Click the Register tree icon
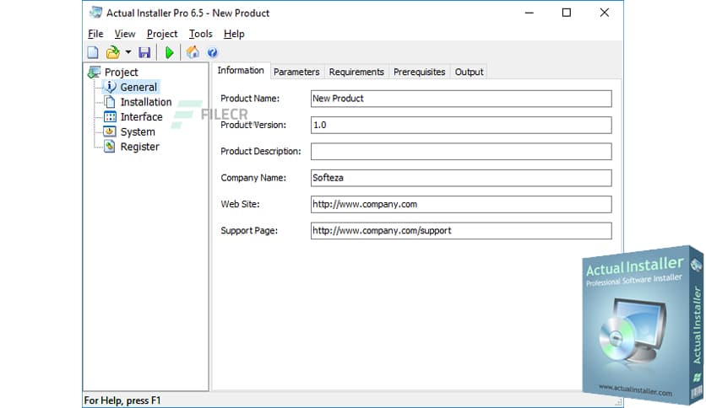Viewport: 706px width, 408px height. [110, 147]
